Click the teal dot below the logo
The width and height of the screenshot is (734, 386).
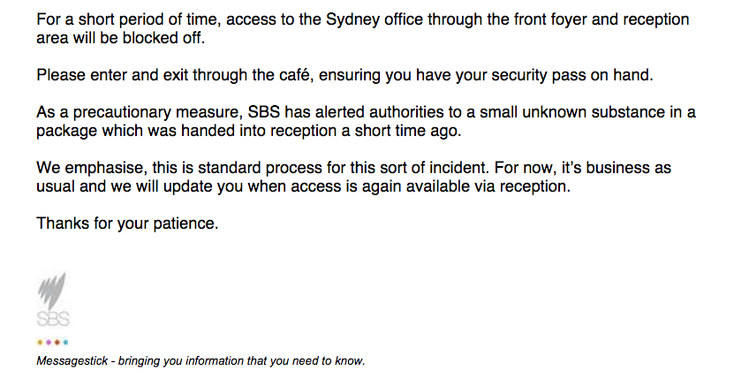click(65, 343)
